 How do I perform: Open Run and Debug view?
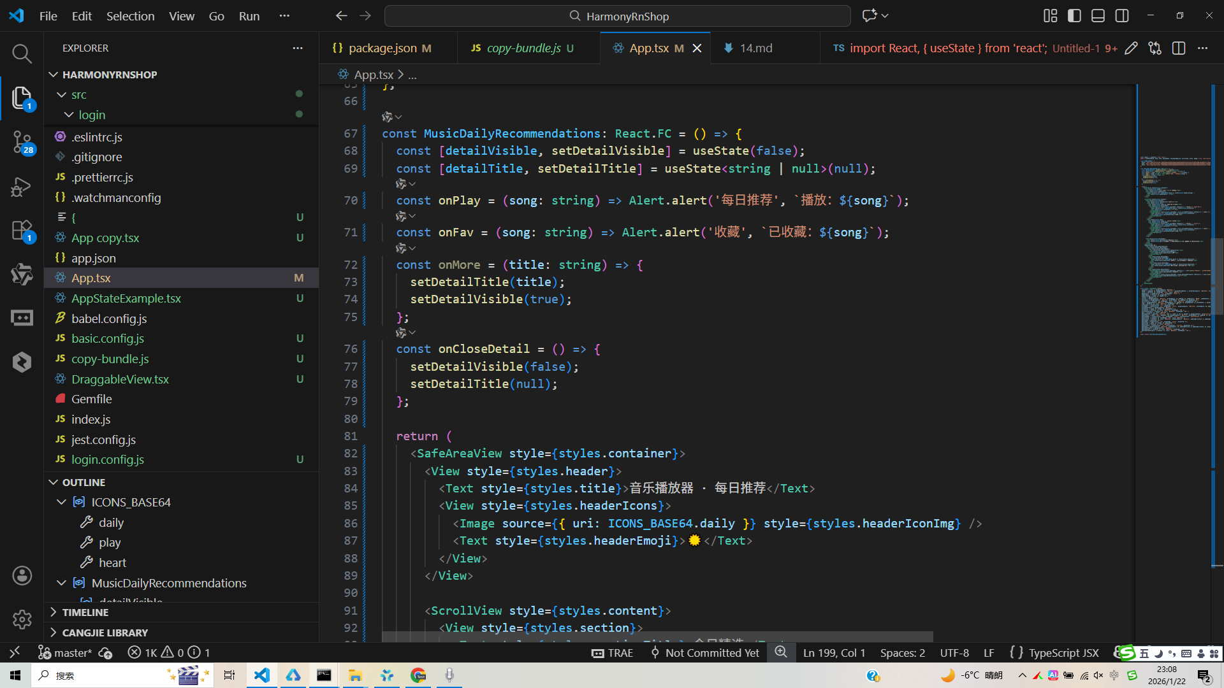coord(22,187)
